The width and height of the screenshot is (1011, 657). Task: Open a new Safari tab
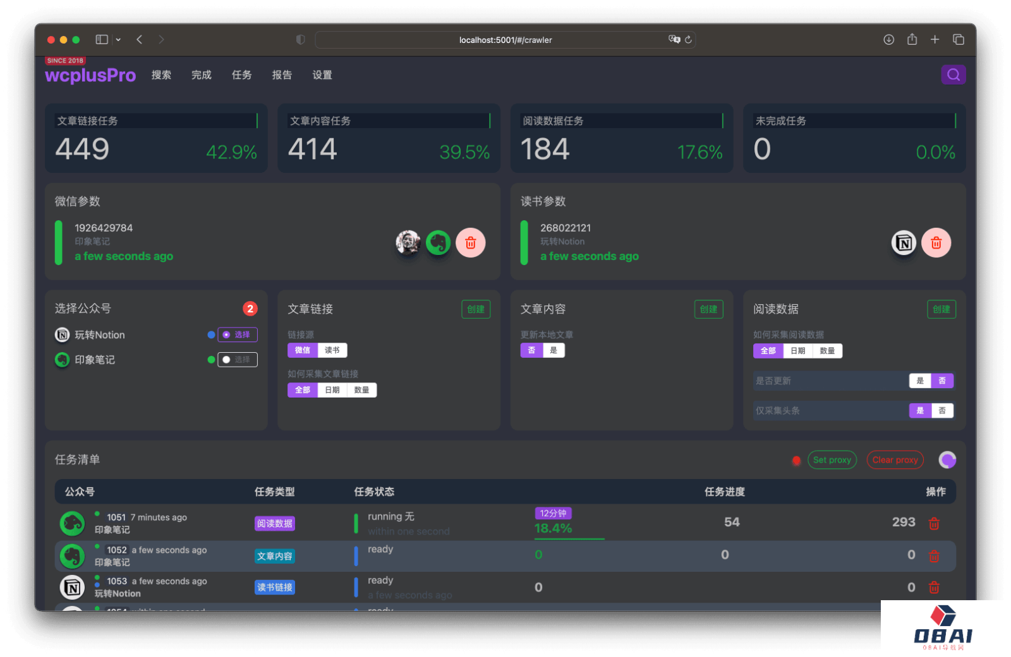click(935, 39)
